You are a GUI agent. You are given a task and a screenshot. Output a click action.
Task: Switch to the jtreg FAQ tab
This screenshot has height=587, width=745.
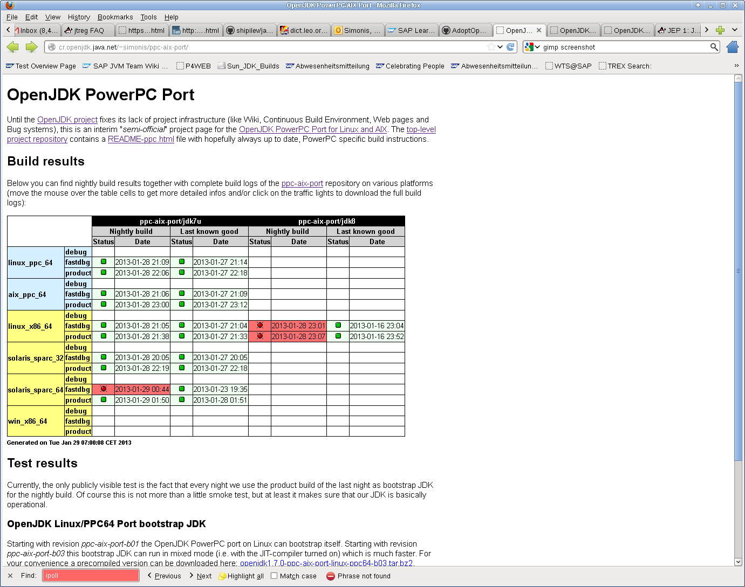point(88,30)
